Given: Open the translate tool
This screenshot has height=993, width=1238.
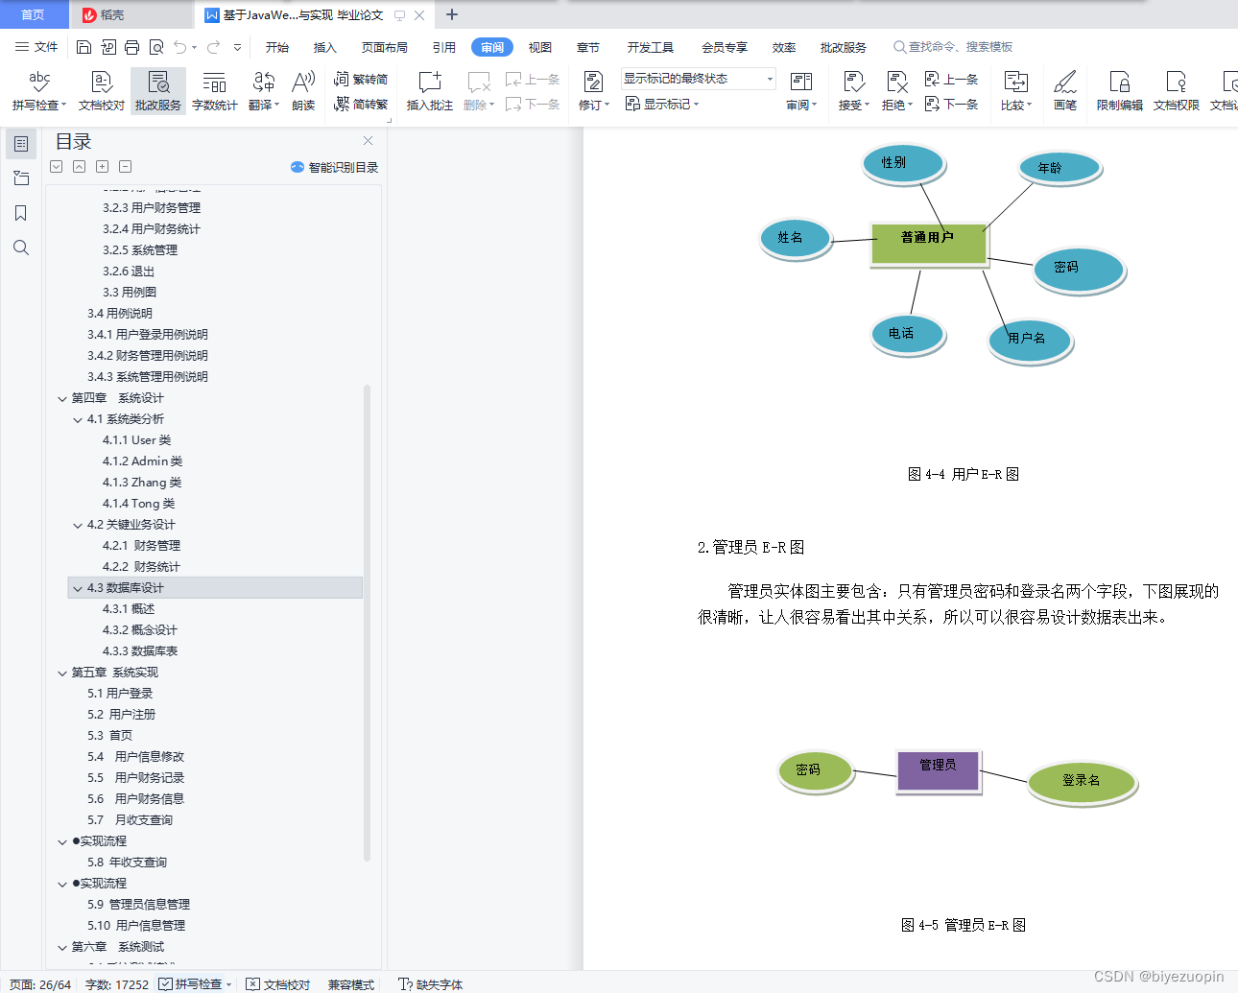Looking at the screenshot, I should click(x=264, y=91).
